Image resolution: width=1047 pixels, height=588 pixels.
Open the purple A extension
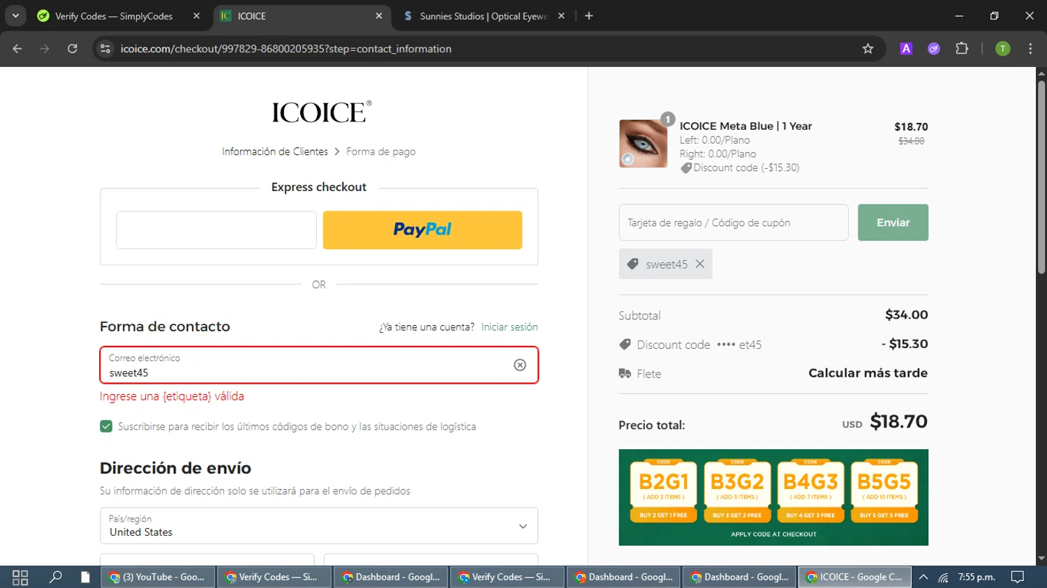(906, 48)
